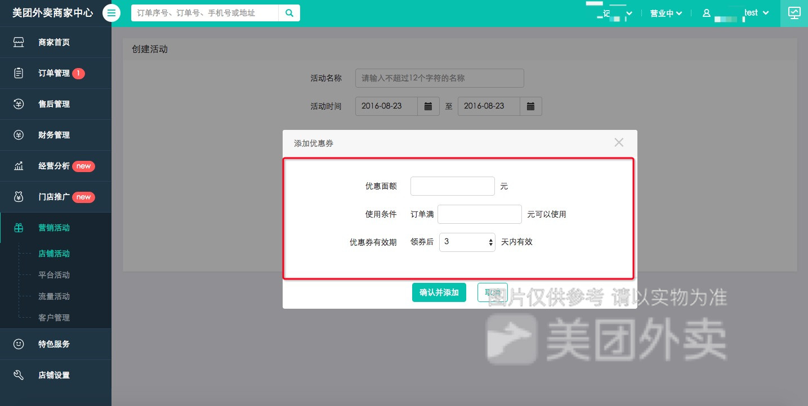The height and width of the screenshot is (406, 808).
Task: Click the 活动时间 label
Action: (x=326, y=106)
